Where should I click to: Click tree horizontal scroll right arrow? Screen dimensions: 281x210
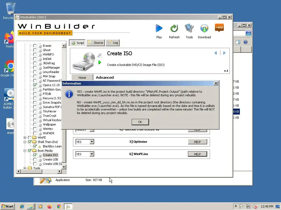tap(60, 171)
